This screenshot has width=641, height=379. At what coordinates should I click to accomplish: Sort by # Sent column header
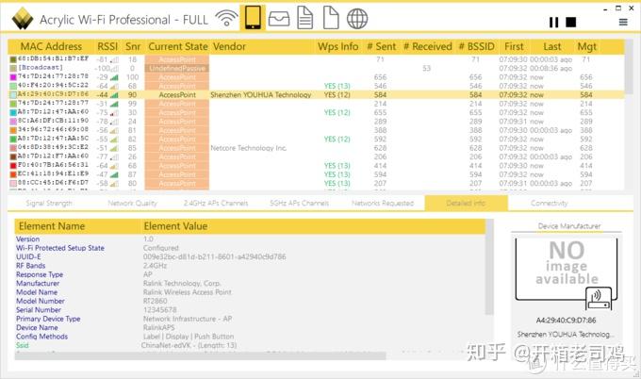pos(382,46)
